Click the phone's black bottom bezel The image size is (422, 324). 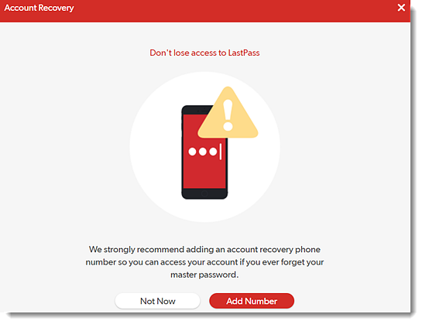click(x=204, y=193)
